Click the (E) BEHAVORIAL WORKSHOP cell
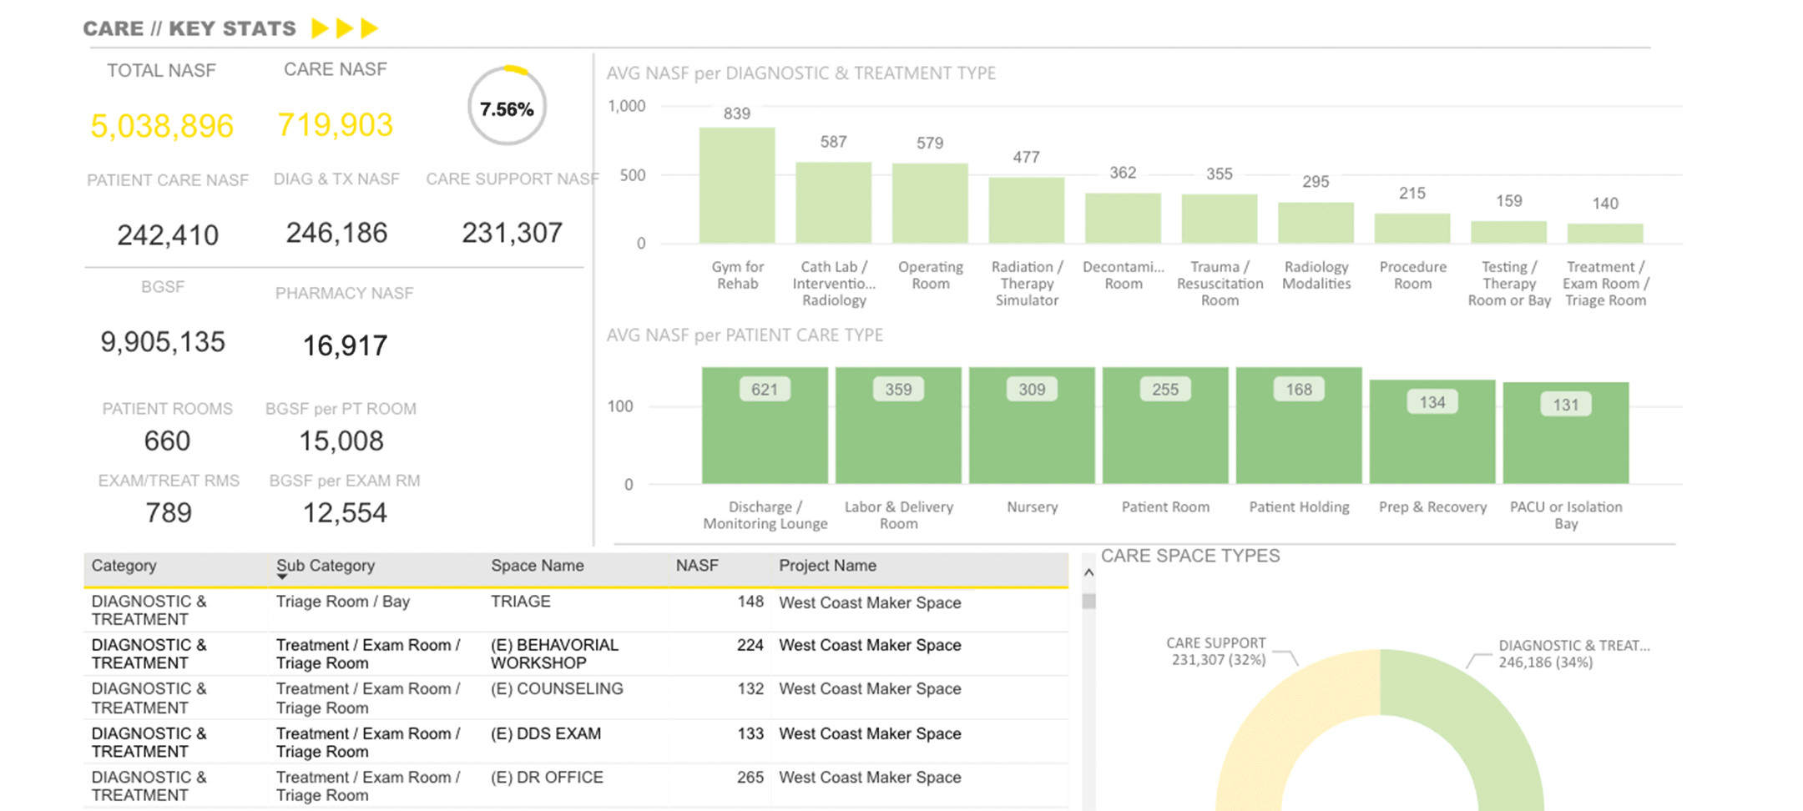Viewport: 1803px width, 811px height. click(554, 654)
